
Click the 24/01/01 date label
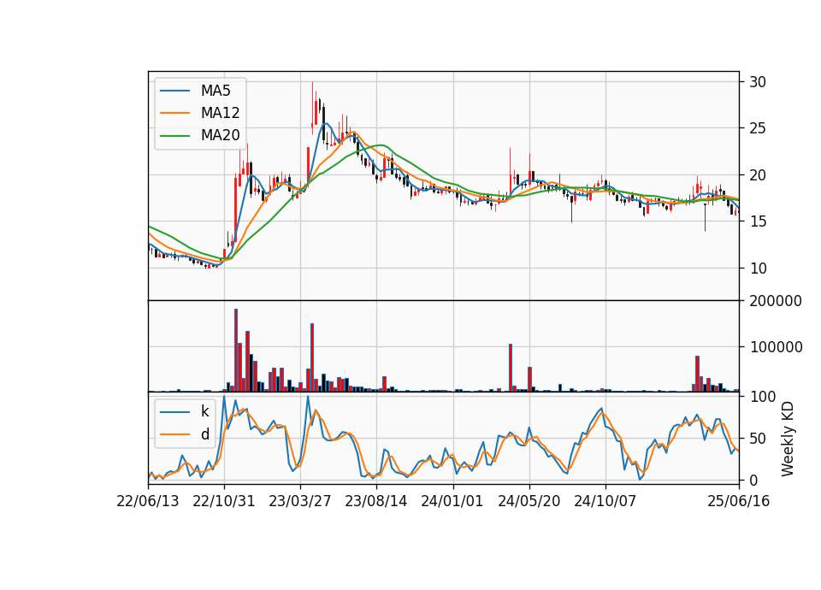pyautogui.click(x=452, y=501)
